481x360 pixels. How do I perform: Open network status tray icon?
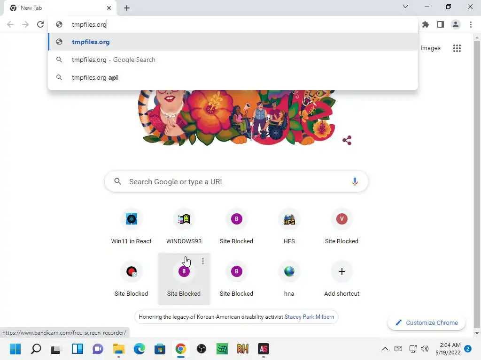pyautogui.click(x=413, y=349)
